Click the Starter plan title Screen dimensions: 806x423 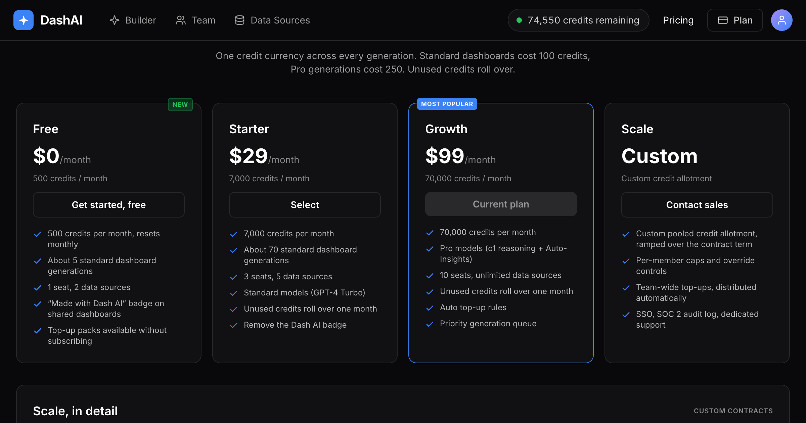pos(249,129)
